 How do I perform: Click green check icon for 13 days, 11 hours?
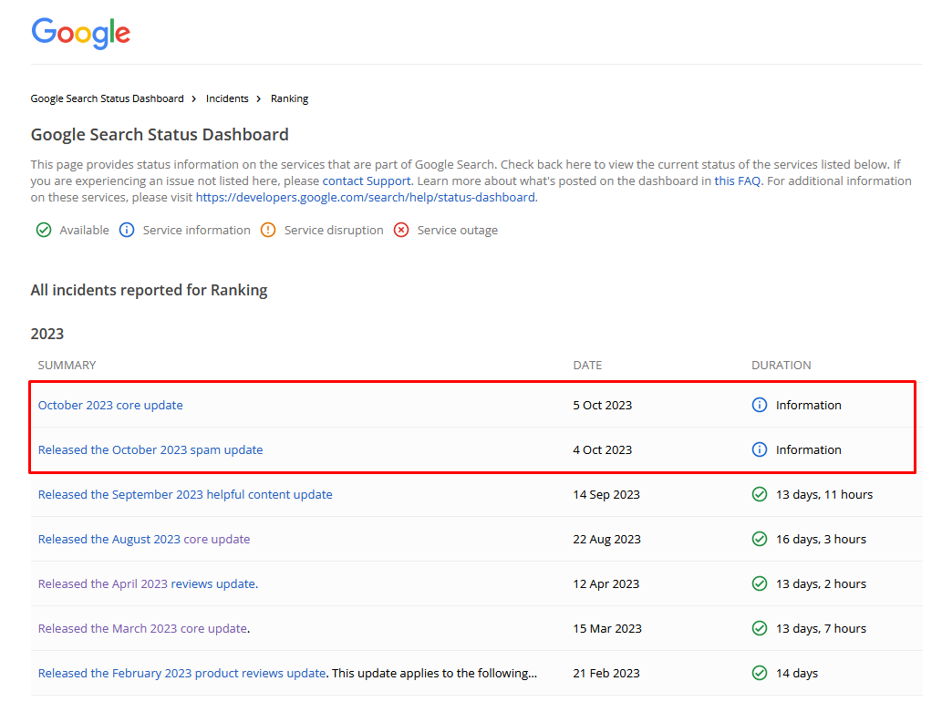(x=760, y=494)
